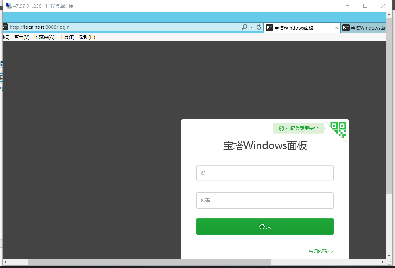Click the remote desktop title bar icon
This screenshot has width=395, height=268.
(x=8, y=6)
